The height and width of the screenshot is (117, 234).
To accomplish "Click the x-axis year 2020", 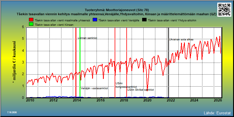I will coord(147,100).
